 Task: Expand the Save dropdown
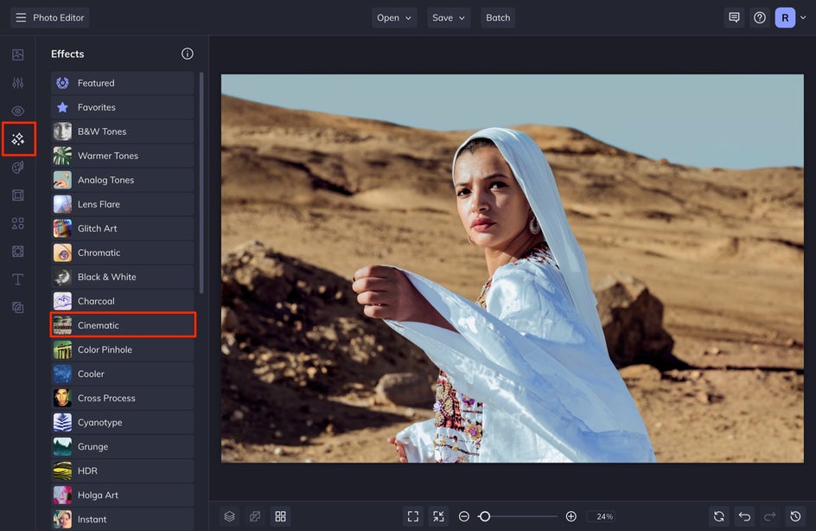coord(449,17)
